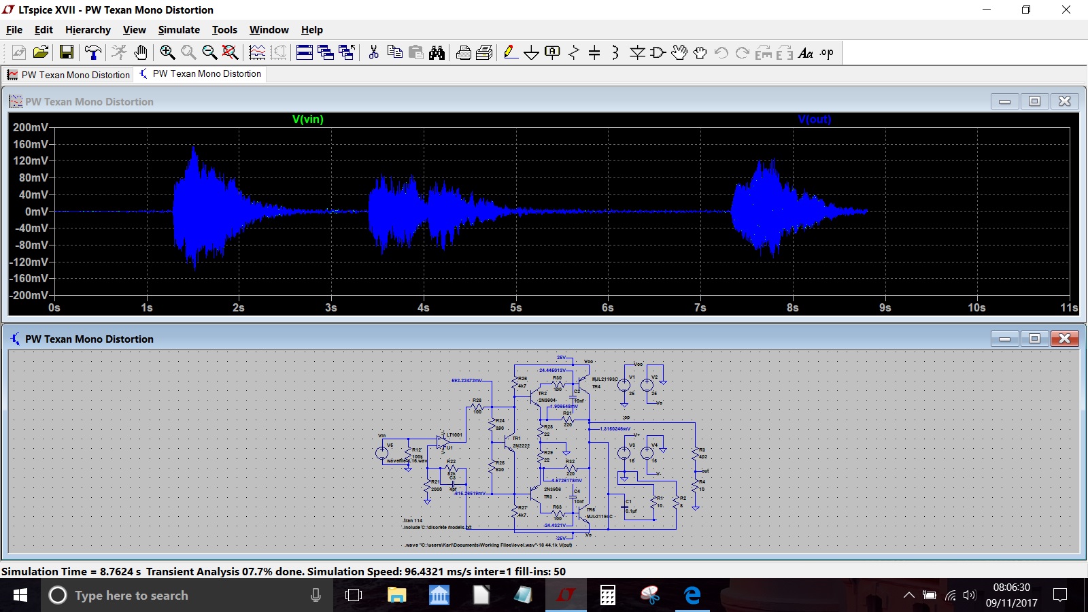Click the Text 'Aa' tool
Screen dimensions: 1088x612
(x=806, y=52)
